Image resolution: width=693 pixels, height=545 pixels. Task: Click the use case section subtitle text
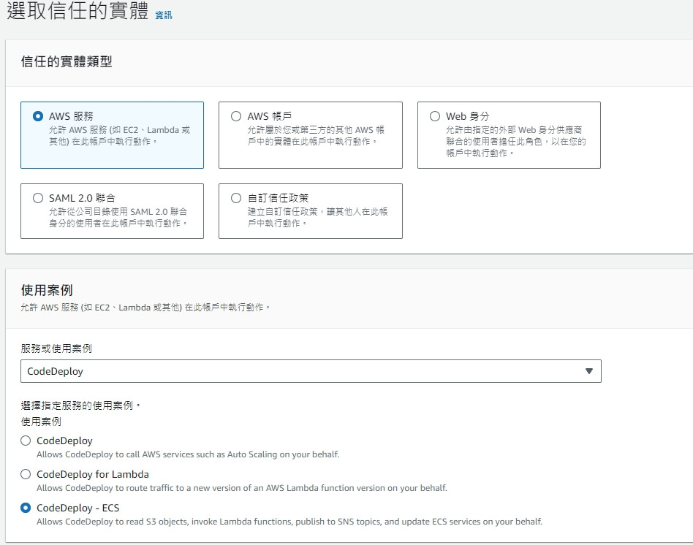point(145,307)
